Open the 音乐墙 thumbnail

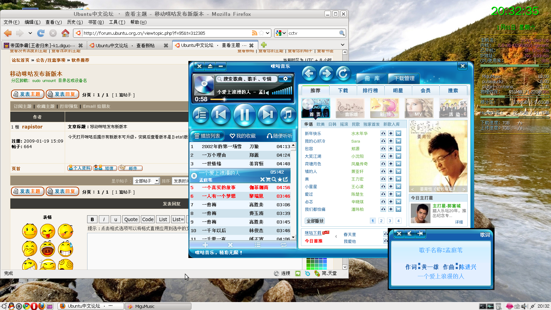(350, 108)
